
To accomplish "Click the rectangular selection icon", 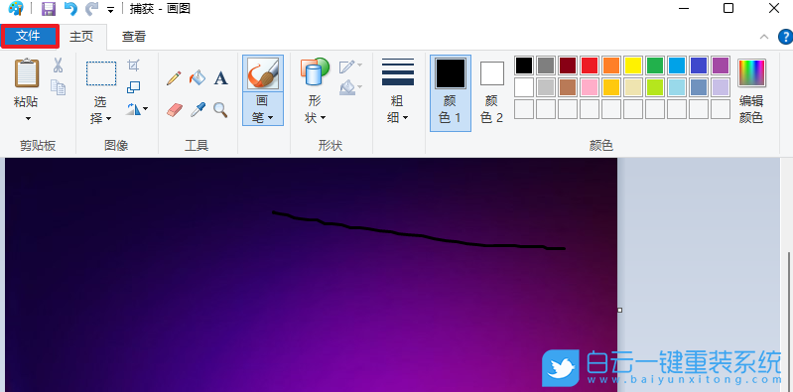I will pyautogui.click(x=101, y=73).
